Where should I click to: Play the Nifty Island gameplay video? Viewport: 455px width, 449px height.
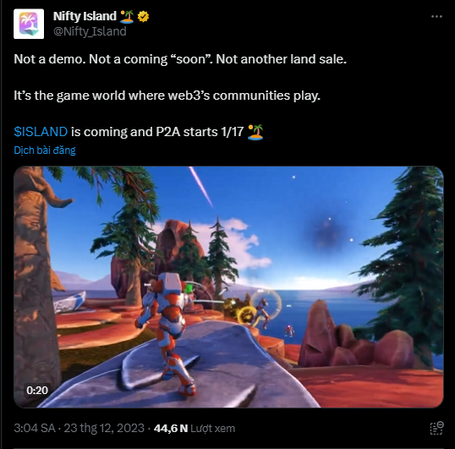click(228, 287)
